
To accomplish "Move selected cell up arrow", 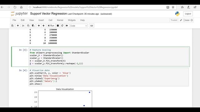I will [x=39, y=26].
